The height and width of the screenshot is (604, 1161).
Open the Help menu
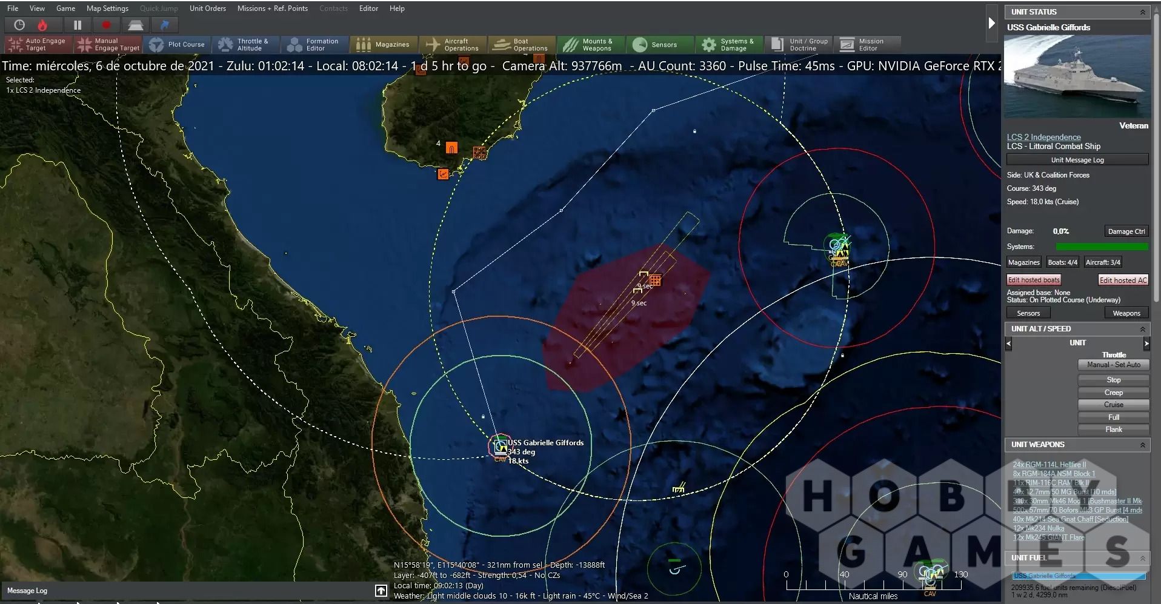[397, 8]
